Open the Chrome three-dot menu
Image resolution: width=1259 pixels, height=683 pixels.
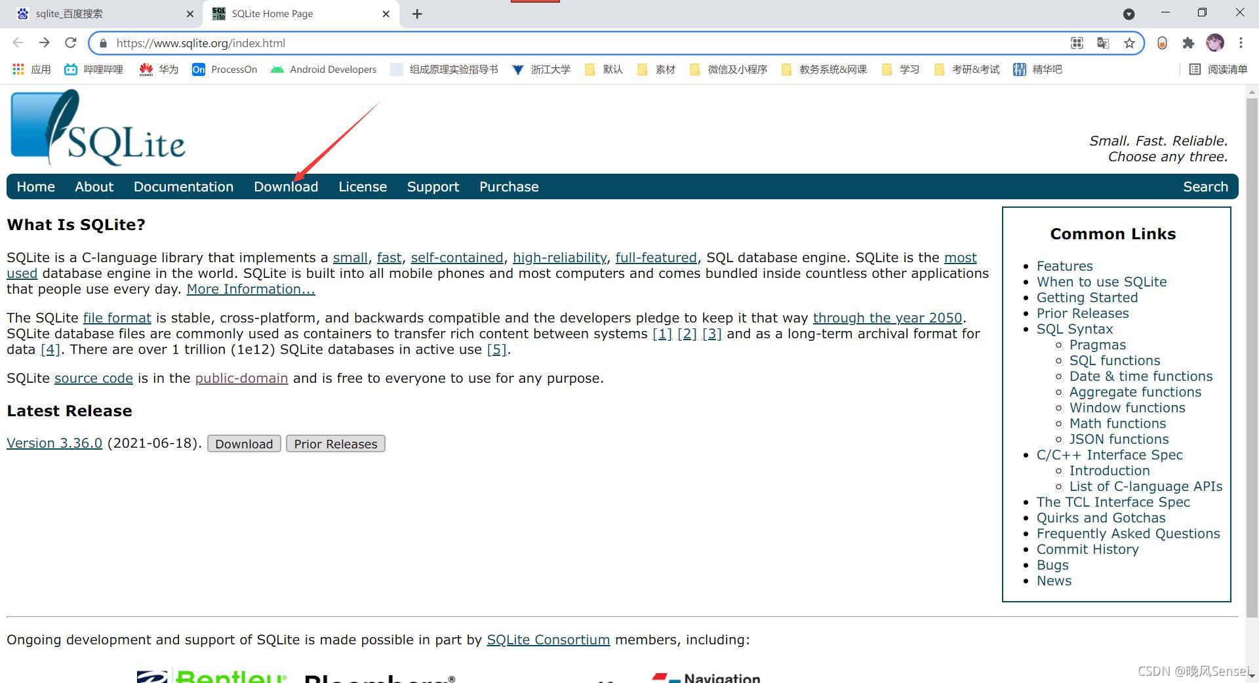[1241, 43]
